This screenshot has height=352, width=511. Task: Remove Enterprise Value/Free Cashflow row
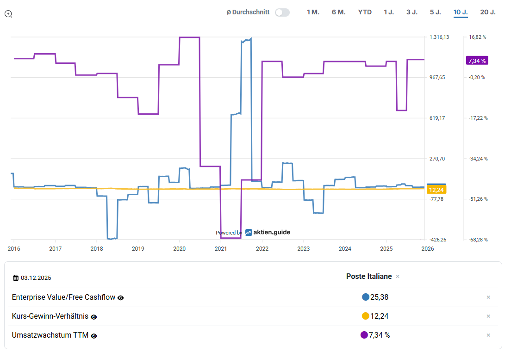click(488, 297)
